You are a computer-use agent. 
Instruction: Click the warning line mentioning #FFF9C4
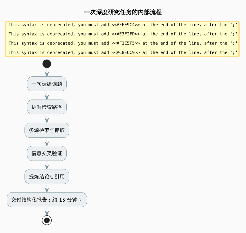[x=123, y=25]
